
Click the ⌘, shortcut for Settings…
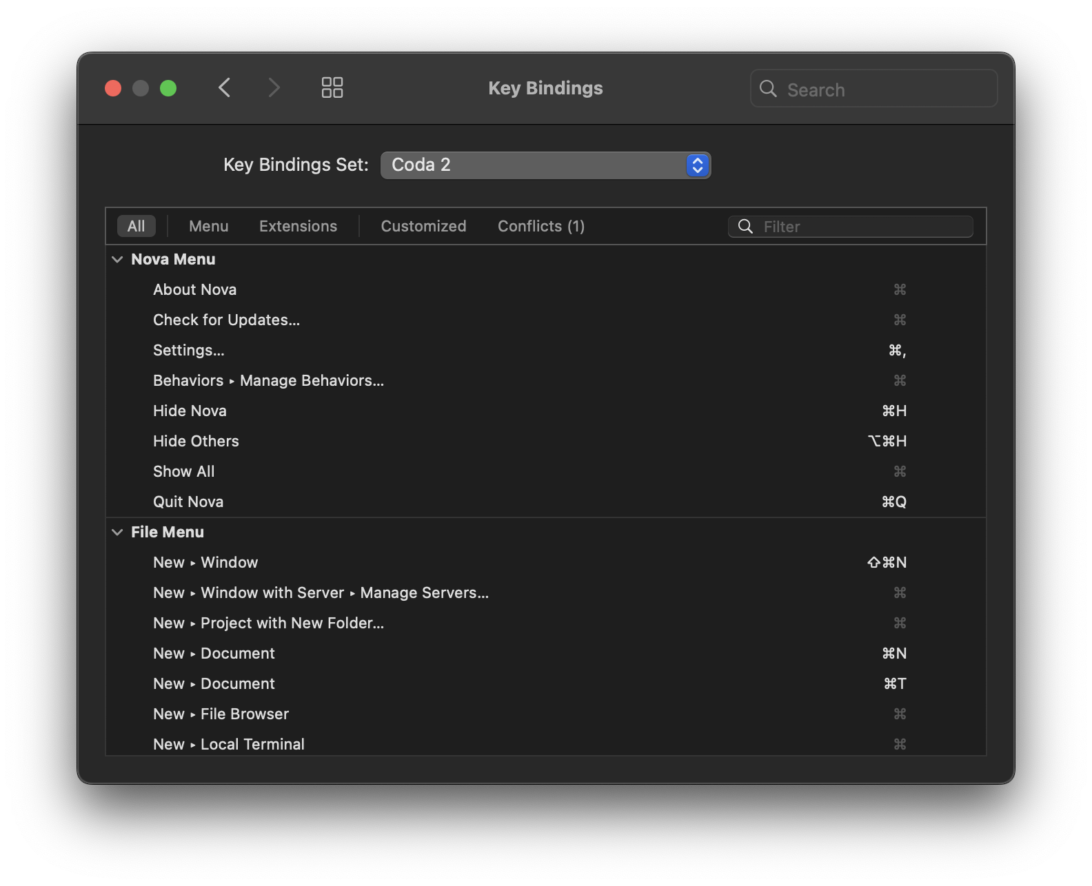coord(897,351)
